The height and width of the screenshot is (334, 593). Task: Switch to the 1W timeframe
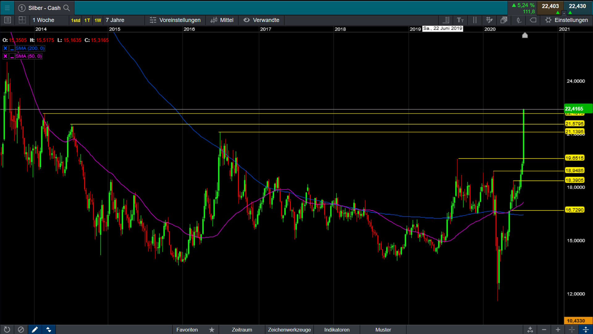[98, 20]
